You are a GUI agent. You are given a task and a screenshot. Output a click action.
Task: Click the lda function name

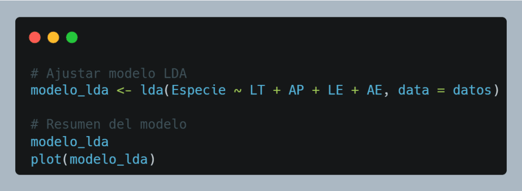click(151, 90)
